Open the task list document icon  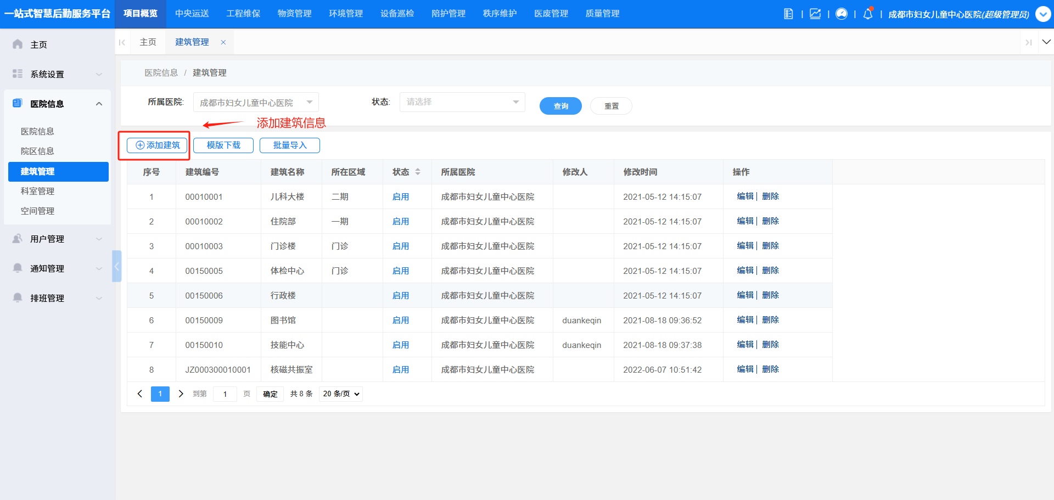click(788, 14)
